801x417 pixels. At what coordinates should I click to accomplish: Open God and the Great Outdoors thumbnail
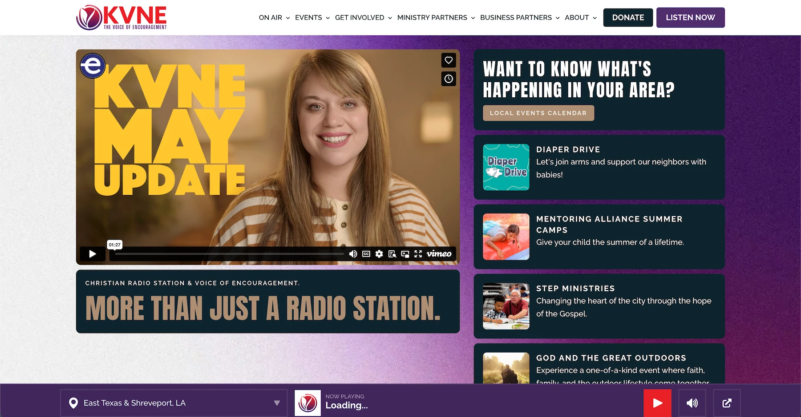(506, 368)
